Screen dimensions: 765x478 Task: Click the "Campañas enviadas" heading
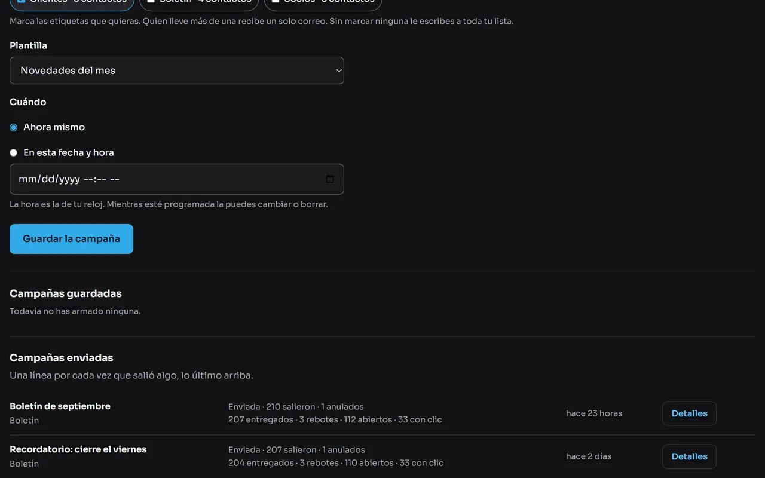(62, 358)
